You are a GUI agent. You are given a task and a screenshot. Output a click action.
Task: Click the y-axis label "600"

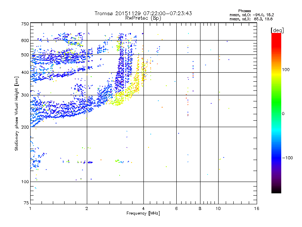click(x=25, y=40)
